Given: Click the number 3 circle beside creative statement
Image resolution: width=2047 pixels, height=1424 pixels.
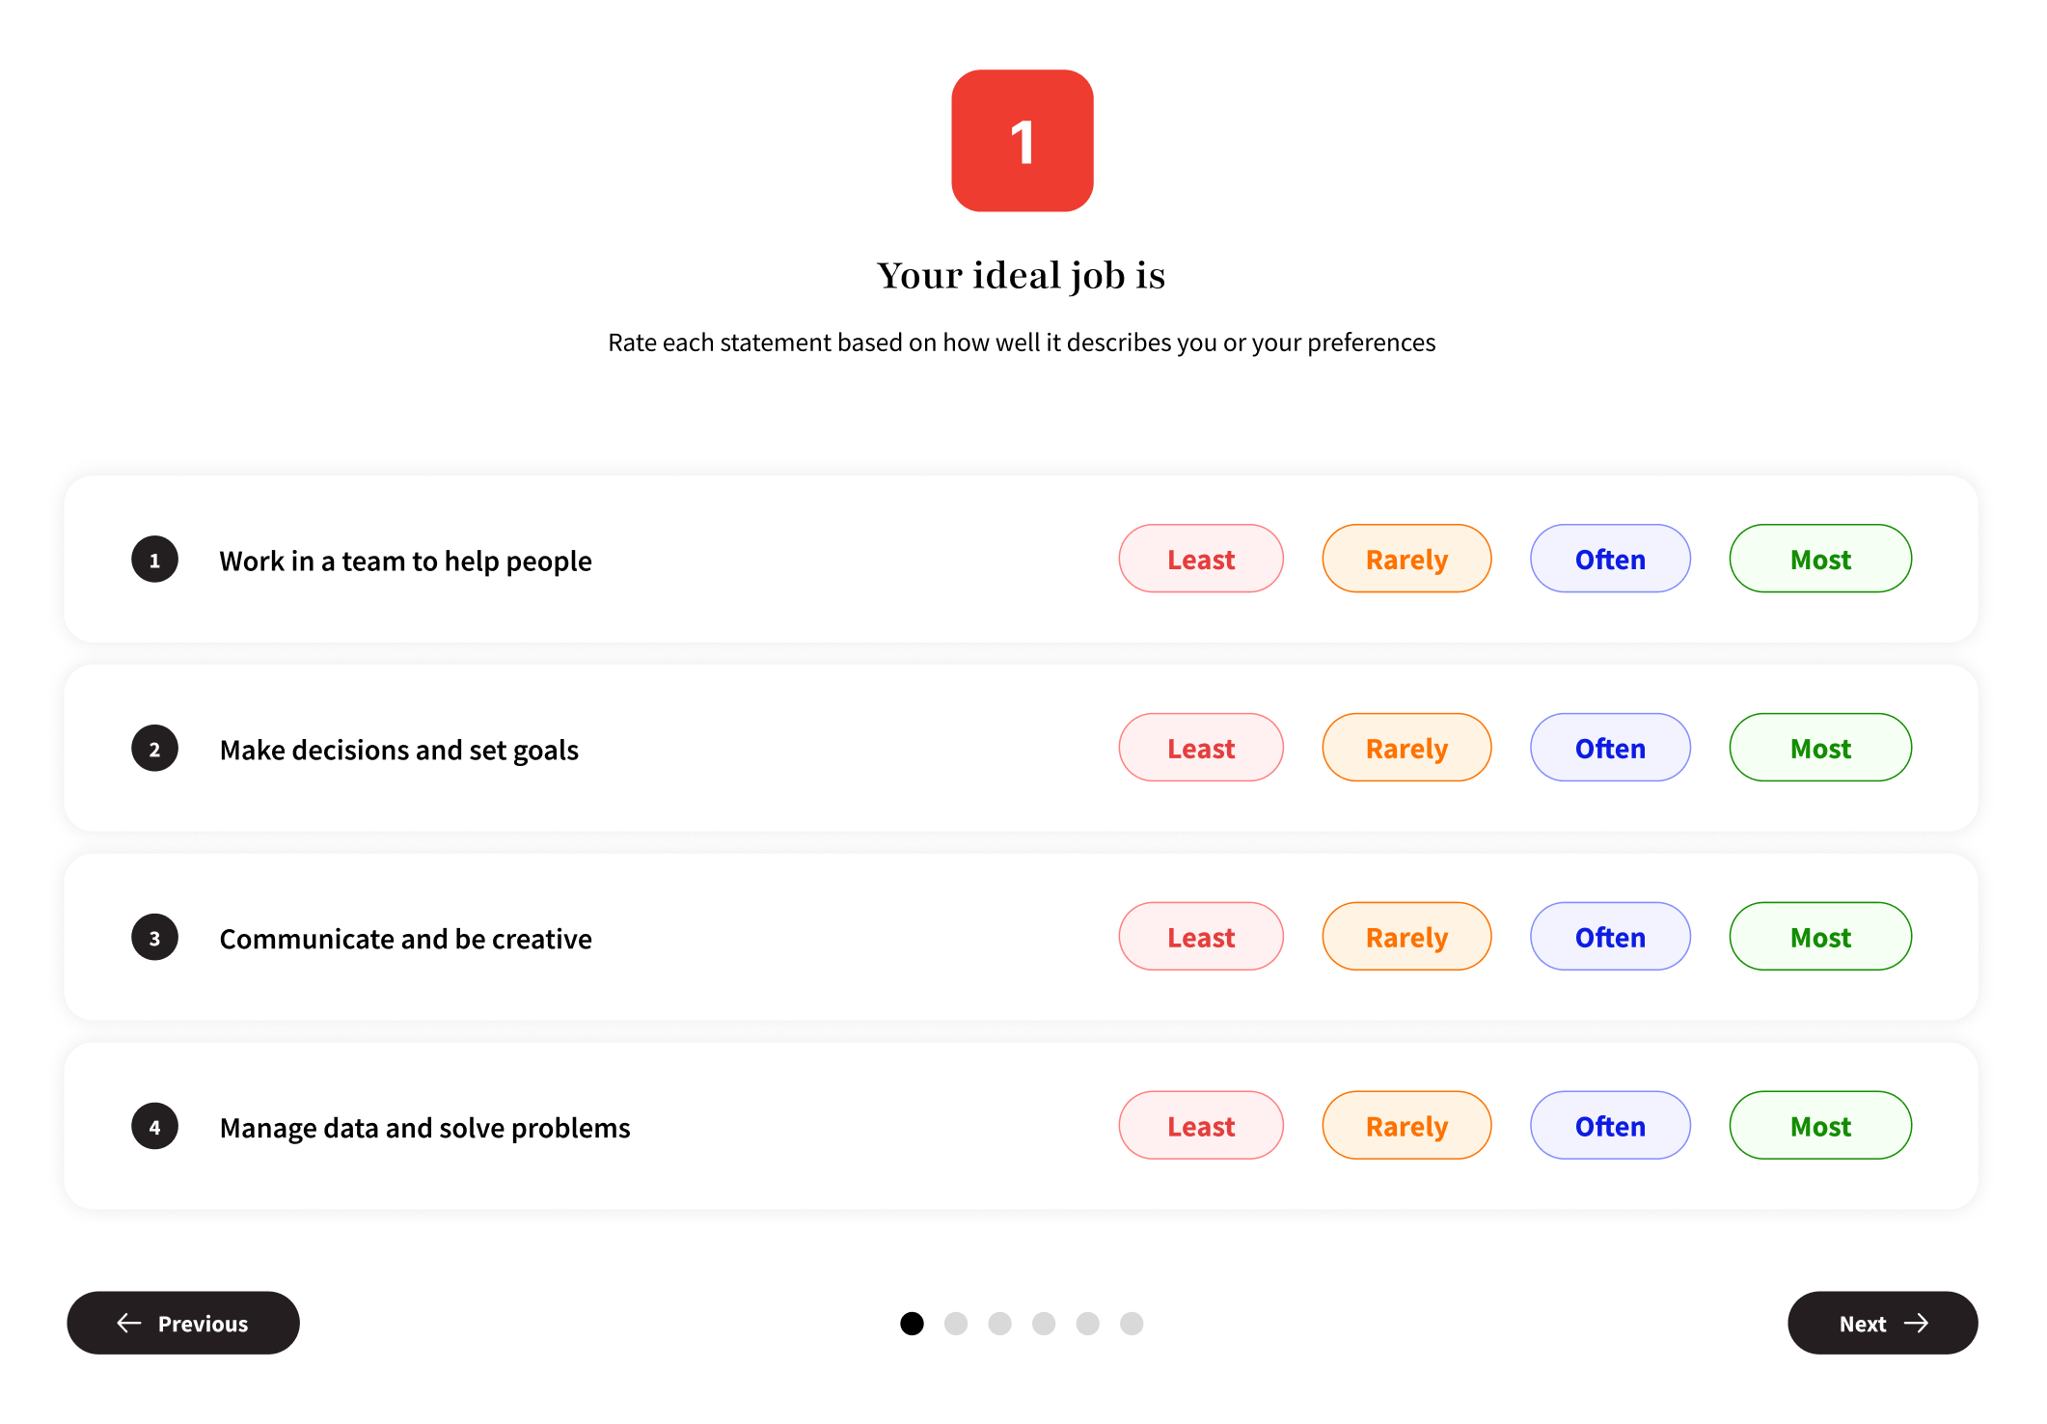Looking at the screenshot, I should (x=154, y=938).
